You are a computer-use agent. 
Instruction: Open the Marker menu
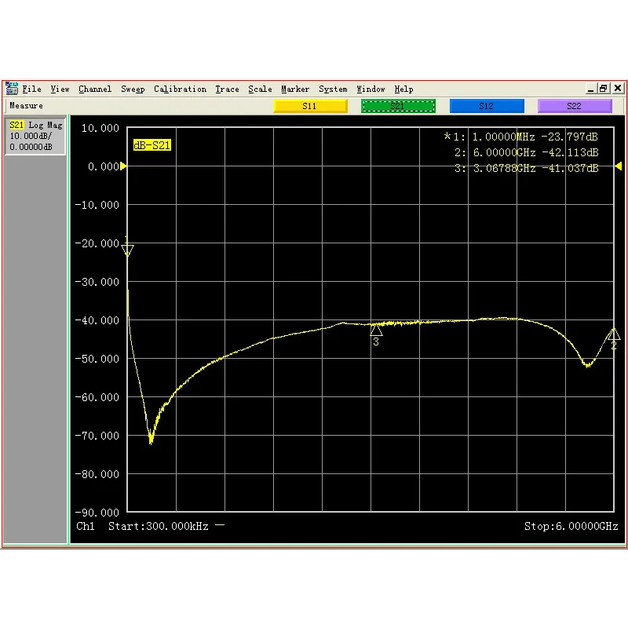[x=295, y=89]
